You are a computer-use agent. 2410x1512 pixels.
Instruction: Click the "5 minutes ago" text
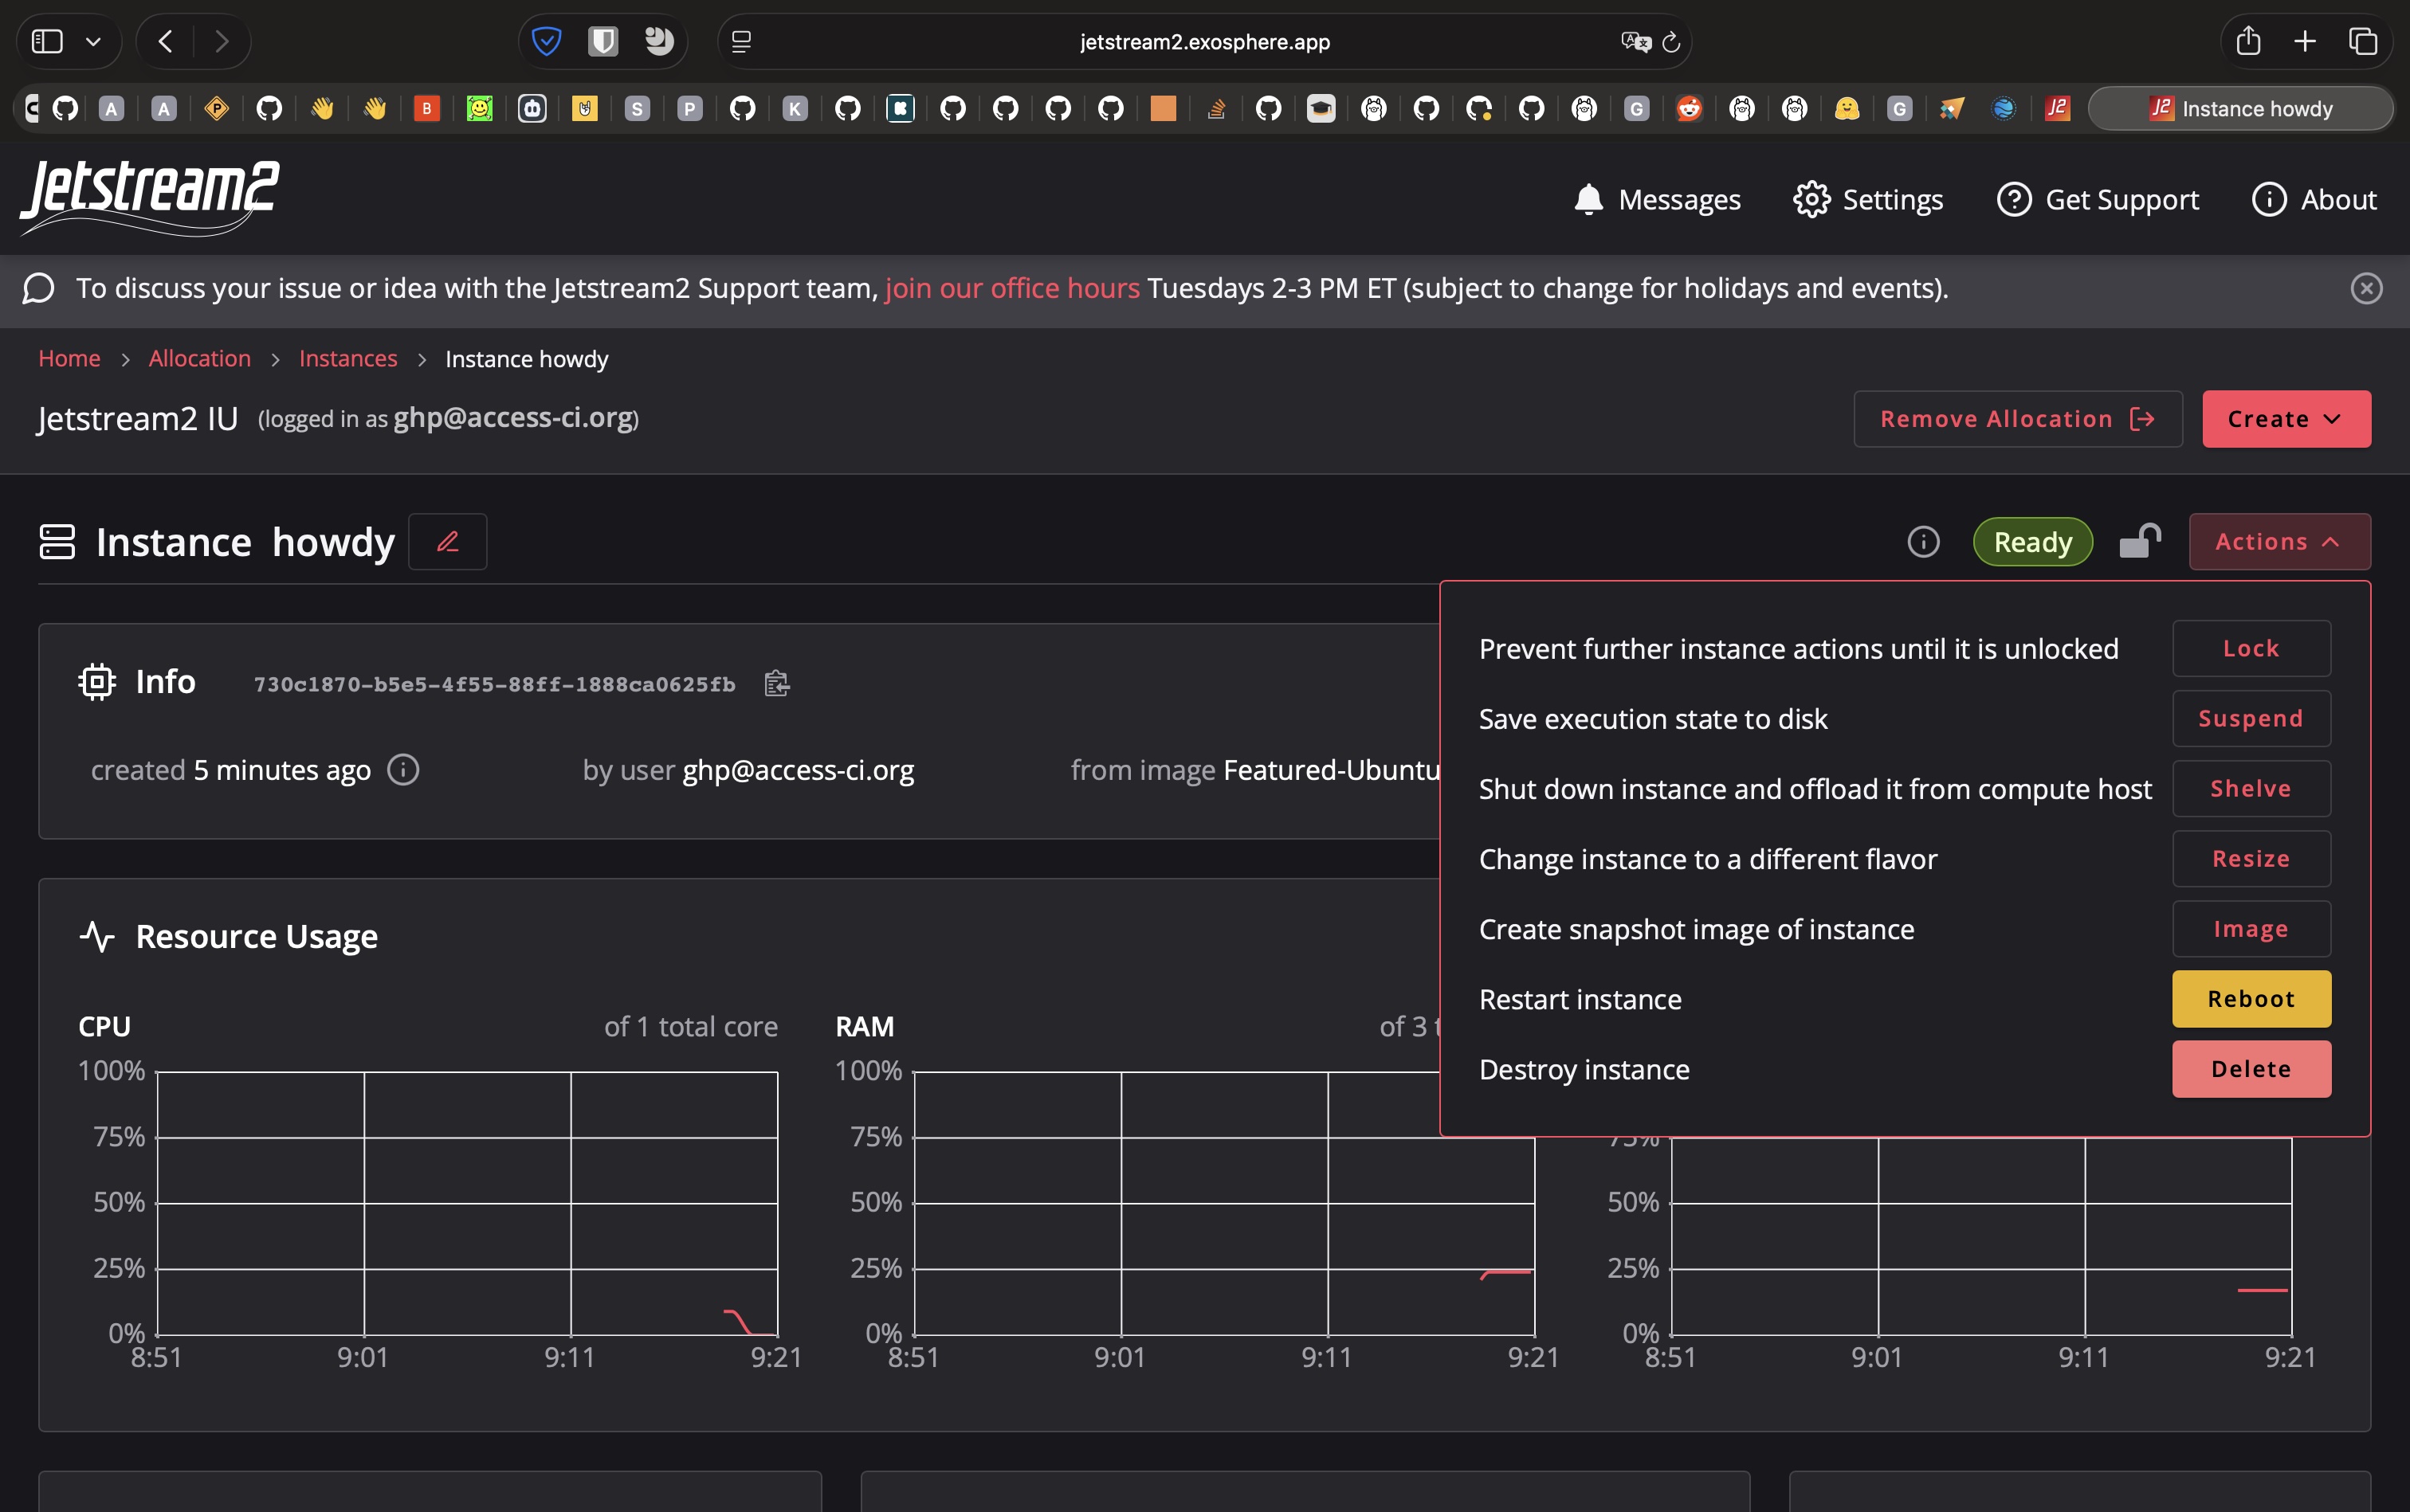coord(282,770)
